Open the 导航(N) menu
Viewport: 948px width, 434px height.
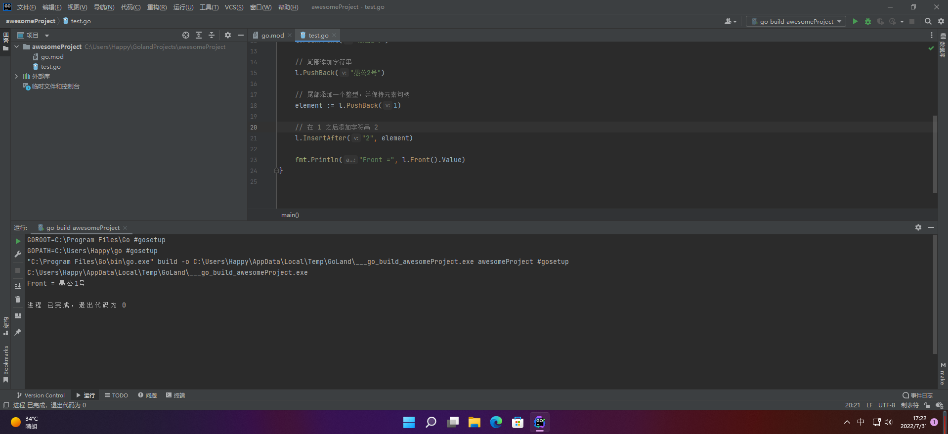[x=104, y=7]
